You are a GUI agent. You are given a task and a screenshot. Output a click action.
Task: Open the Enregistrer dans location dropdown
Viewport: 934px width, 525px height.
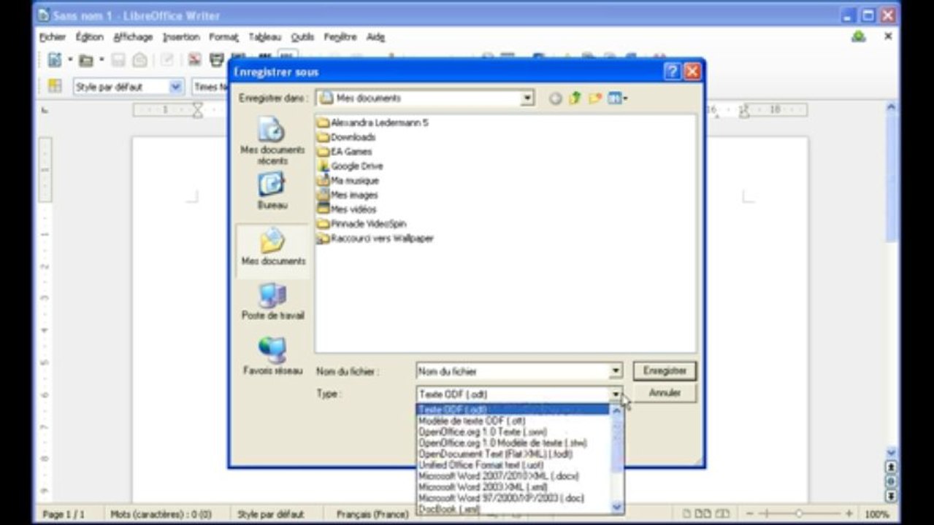coord(527,98)
